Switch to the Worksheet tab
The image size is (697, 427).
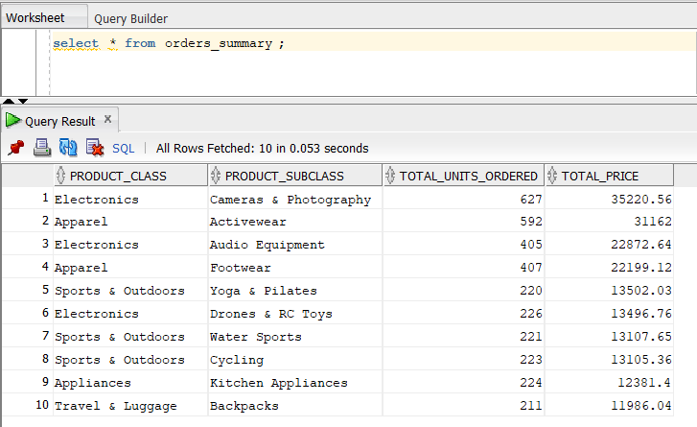(x=35, y=17)
